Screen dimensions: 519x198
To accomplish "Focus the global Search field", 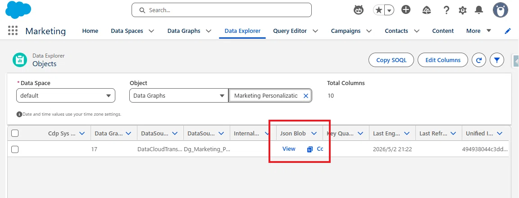I will [222, 10].
